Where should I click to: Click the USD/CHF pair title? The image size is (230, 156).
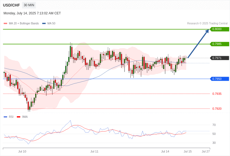coord(11,5)
